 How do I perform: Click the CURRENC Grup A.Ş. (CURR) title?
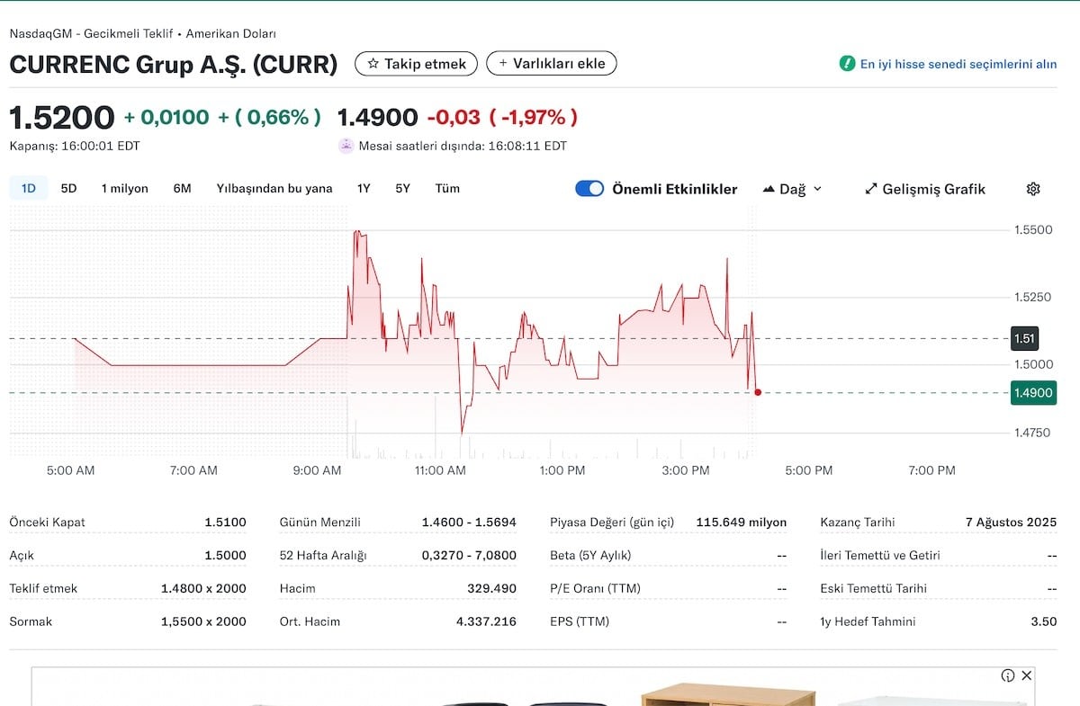(174, 64)
